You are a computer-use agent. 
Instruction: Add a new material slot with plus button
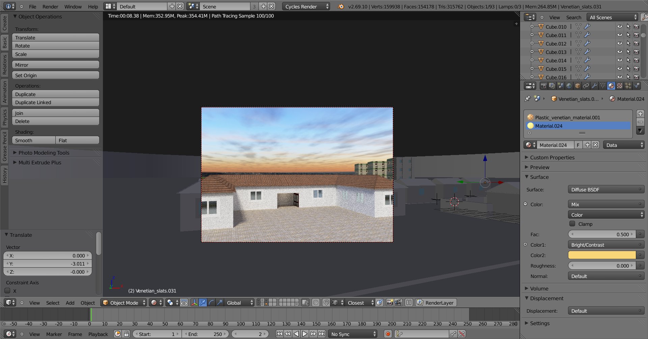640,114
